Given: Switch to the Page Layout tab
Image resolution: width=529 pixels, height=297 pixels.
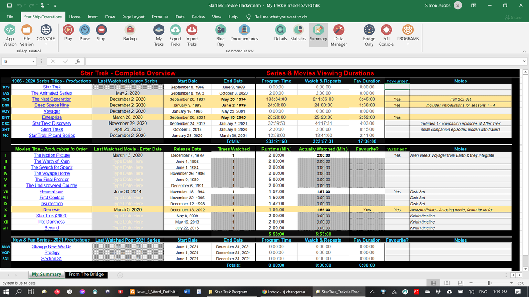Looking at the screenshot, I should tap(133, 17).
